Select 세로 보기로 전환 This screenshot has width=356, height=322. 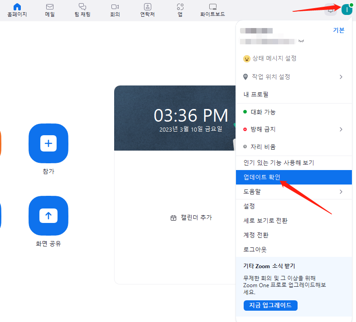click(294, 221)
